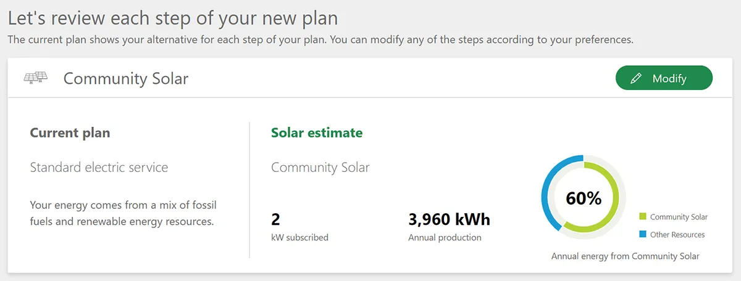Click the Current plan heading
The image size is (741, 281).
(70, 133)
